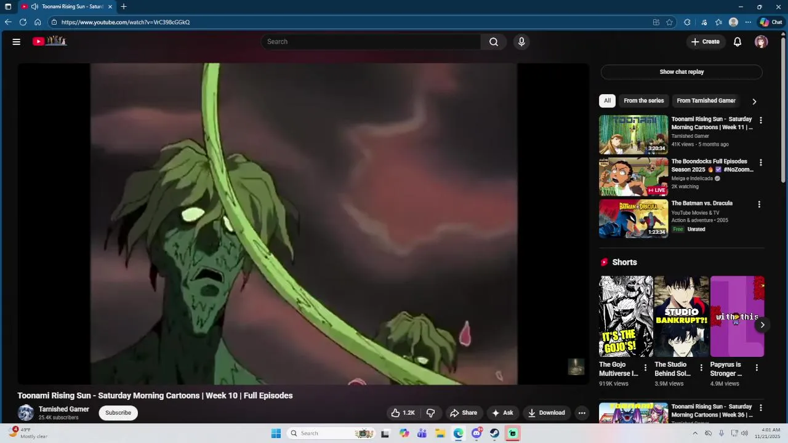The height and width of the screenshot is (443, 788).
Task: Open Edge settings and more menu
Action: (748, 22)
